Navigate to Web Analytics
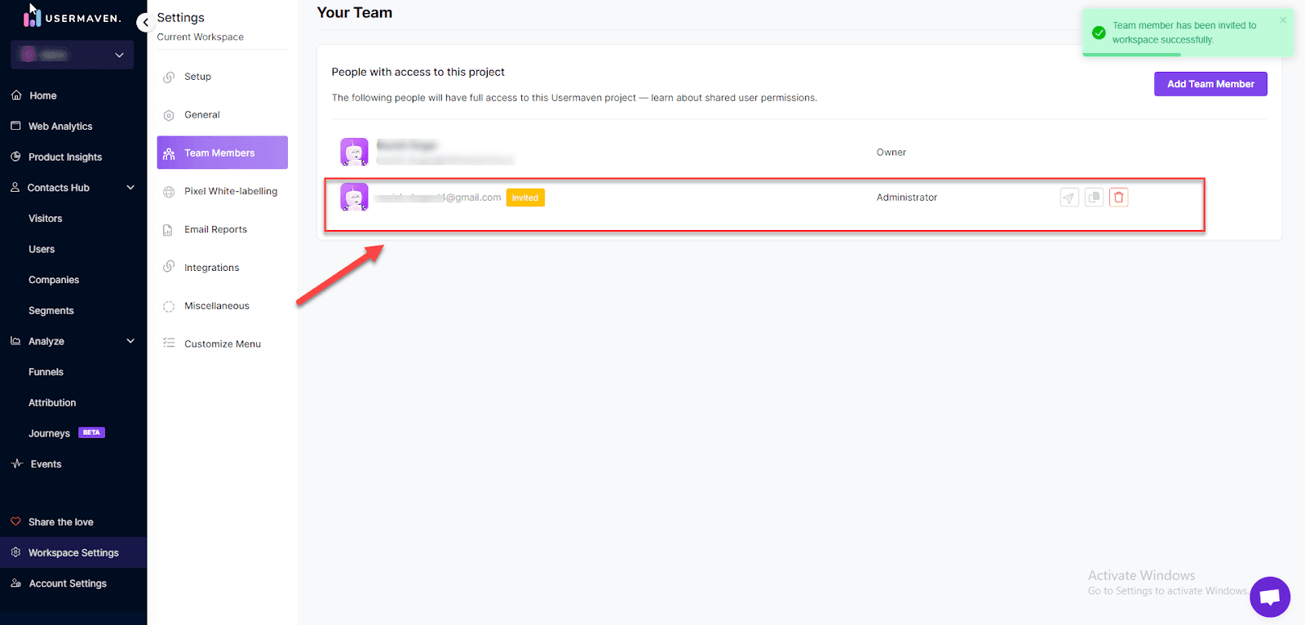1305x625 pixels. [x=60, y=126]
